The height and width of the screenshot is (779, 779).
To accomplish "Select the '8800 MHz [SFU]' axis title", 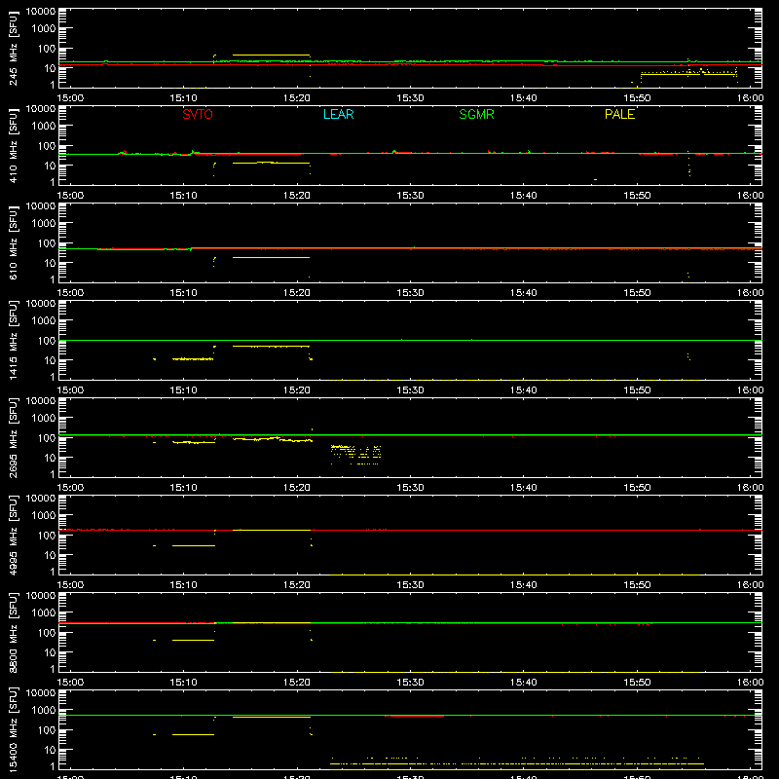I will tap(13, 632).
